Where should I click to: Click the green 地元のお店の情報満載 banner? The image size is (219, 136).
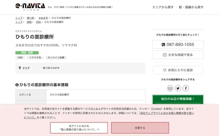pyautogui.click(x=178, y=99)
